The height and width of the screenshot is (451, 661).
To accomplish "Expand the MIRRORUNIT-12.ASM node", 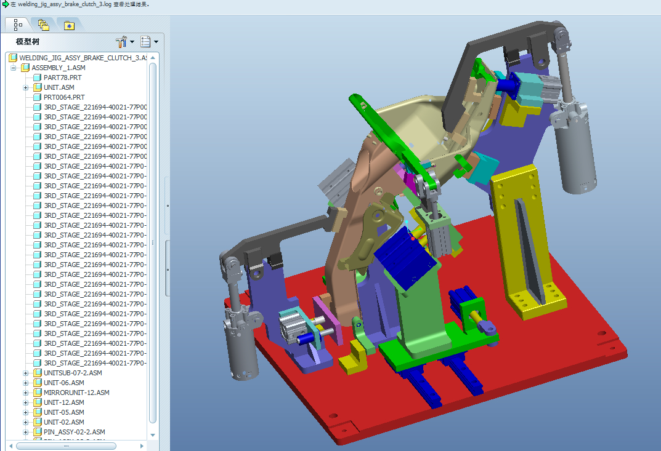I will point(26,393).
